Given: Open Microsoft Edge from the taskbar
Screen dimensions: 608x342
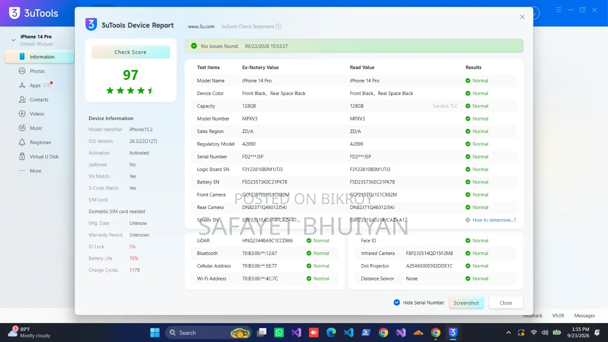Looking at the screenshot, I should (x=331, y=333).
